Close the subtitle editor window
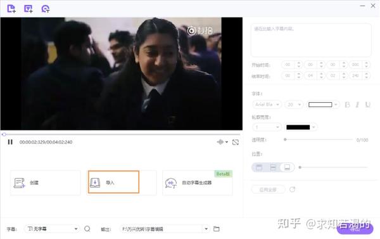This screenshot has height=239, width=380. click(x=373, y=6)
